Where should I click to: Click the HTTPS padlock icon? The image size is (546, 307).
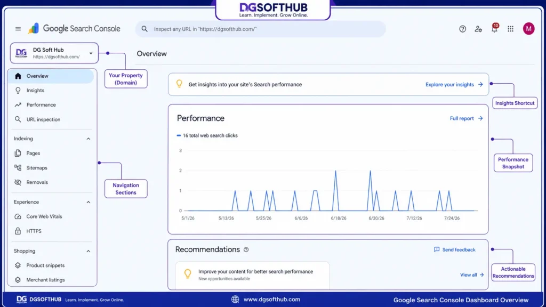coord(18,231)
